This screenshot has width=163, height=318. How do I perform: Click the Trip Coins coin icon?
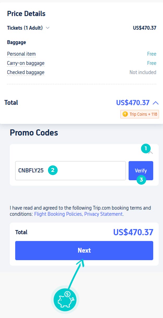coord(125,114)
